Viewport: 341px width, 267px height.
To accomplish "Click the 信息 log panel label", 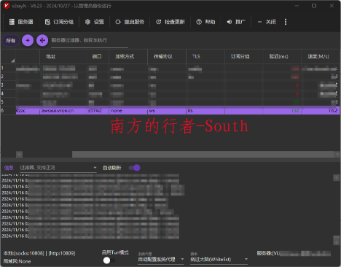I will coord(9,168).
